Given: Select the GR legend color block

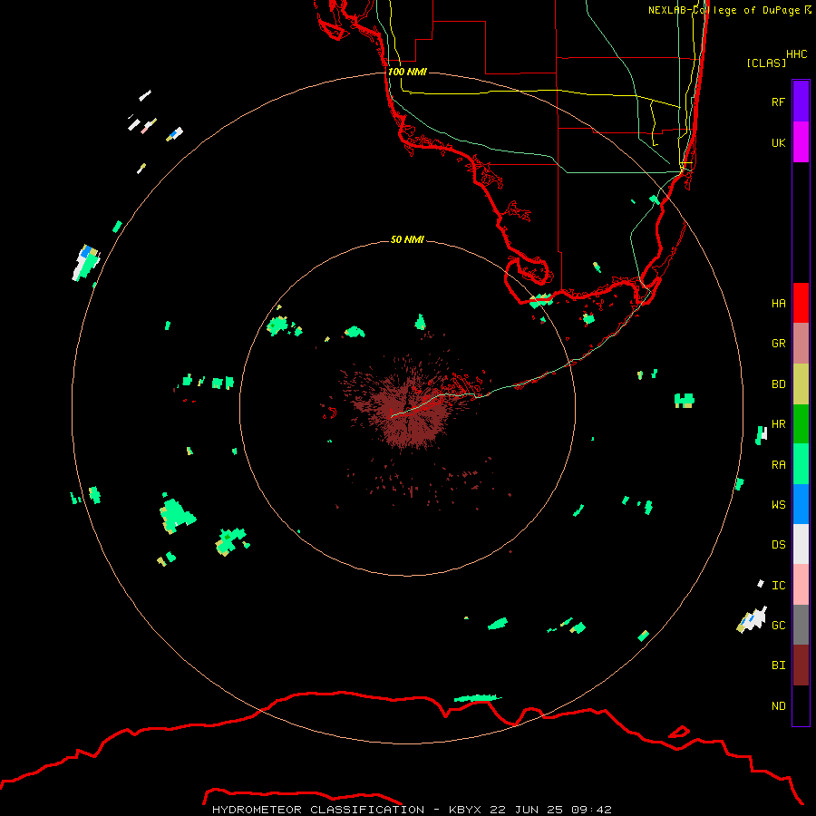Looking at the screenshot, I should pyautogui.click(x=801, y=344).
